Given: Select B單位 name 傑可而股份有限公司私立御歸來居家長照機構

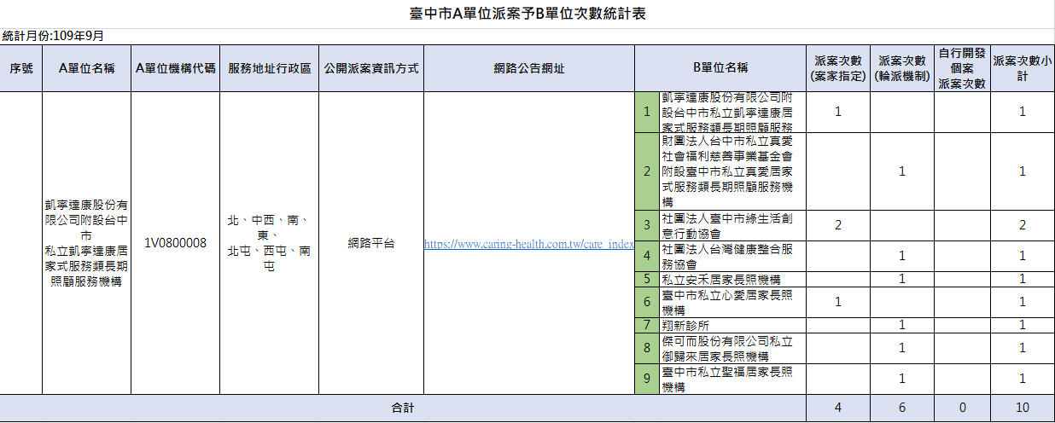Looking at the screenshot, I should click(x=732, y=348).
